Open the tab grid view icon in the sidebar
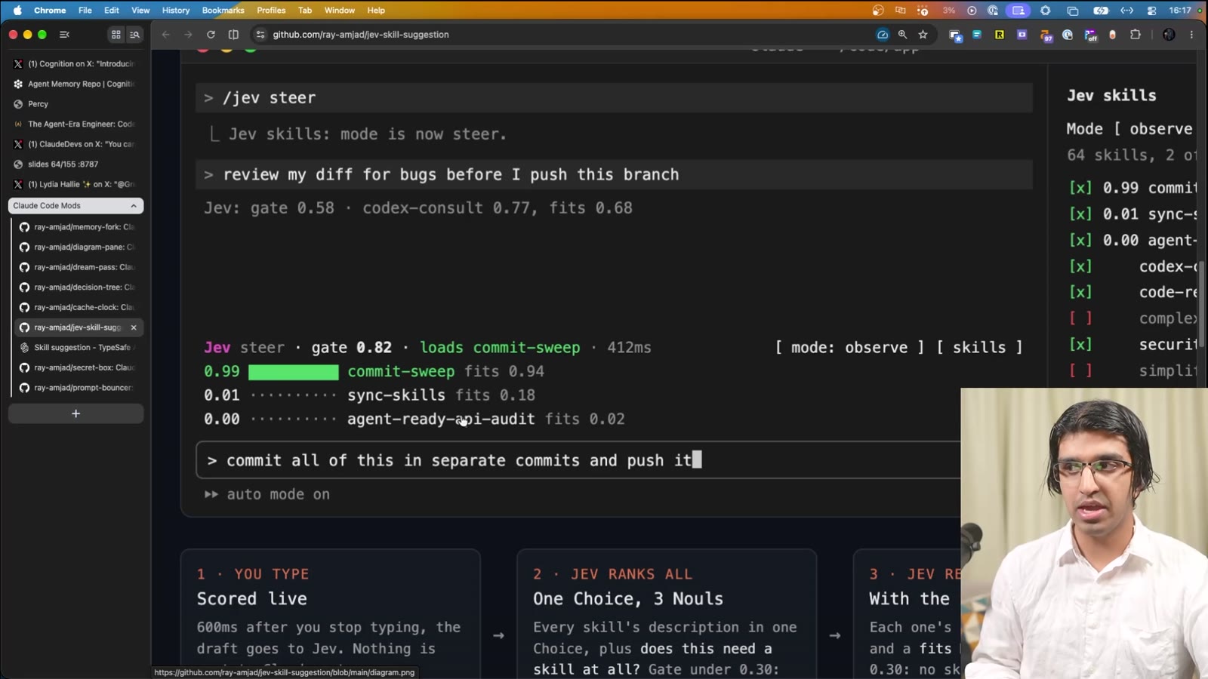 [116, 35]
